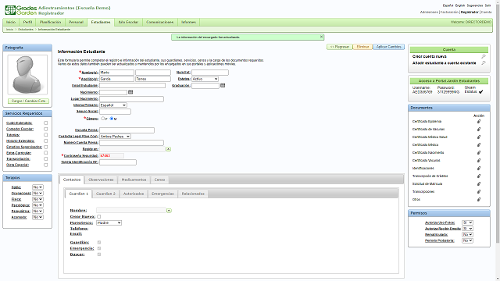Open Ocupacional therapy dropdown
500x281 pixels.
click(x=37, y=194)
